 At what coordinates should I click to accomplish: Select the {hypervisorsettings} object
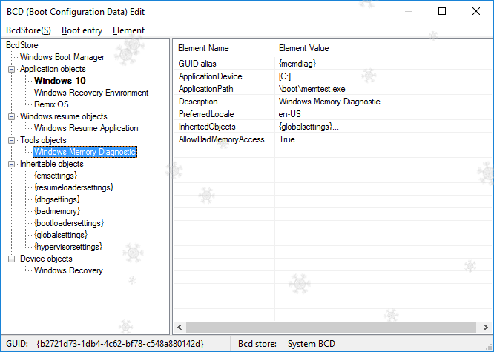click(68, 247)
